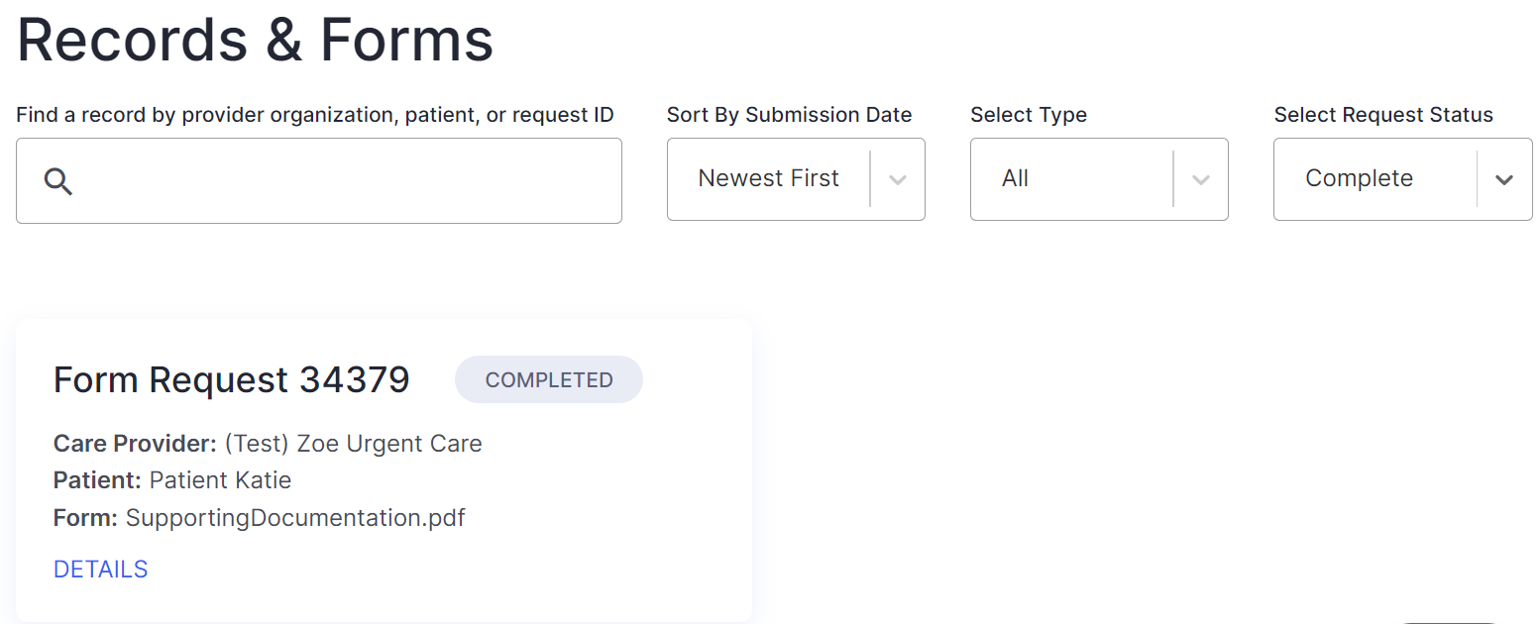Image resolution: width=1540 pixels, height=624 pixels.
Task: Open DETAILS for Form Request 34379
Action: pos(100,570)
